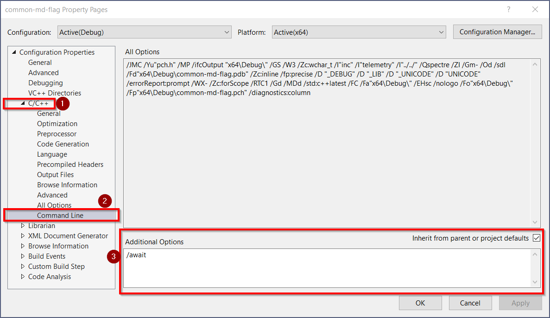
Task: Enable Inherit from parent or project defaults
Action: tap(536, 238)
